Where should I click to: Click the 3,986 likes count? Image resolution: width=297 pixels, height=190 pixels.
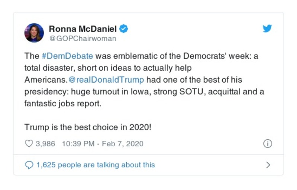click(x=45, y=144)
